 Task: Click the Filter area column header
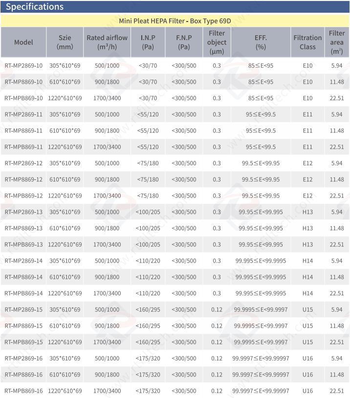pos(337,42)
